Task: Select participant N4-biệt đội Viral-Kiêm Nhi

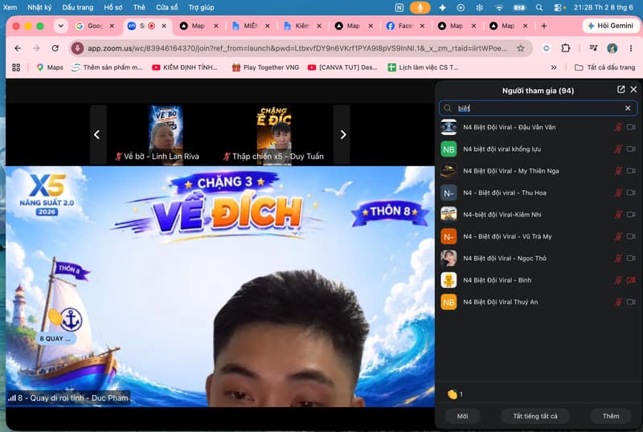Action: (x=538, y=214)
